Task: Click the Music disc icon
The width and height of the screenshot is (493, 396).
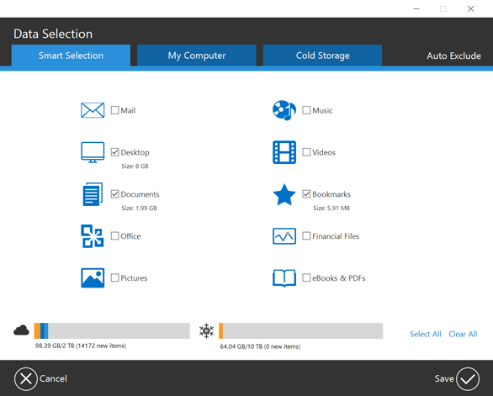Action: (x=284, y=110)
